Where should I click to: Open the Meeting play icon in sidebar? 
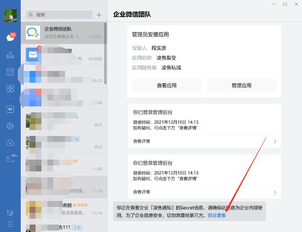tap(10, 126)
